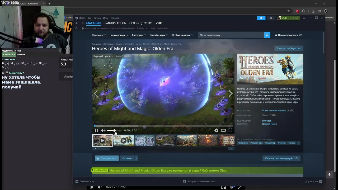Open 'Очень положительные' reviews link
338x190 pixels.
pyautogui.click(x=274, y=111)
